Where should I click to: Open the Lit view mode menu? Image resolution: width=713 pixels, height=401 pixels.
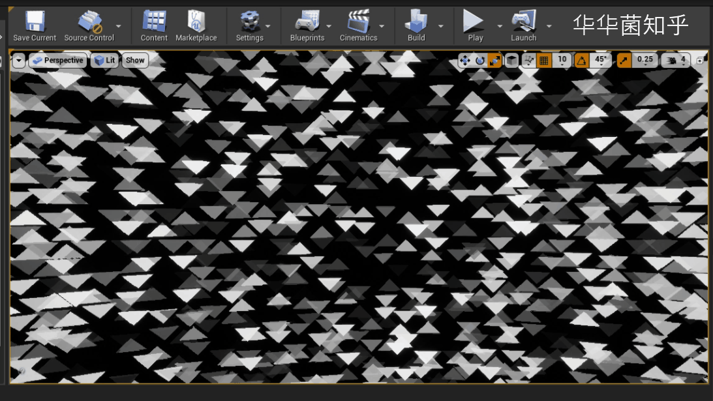(104, 60)
